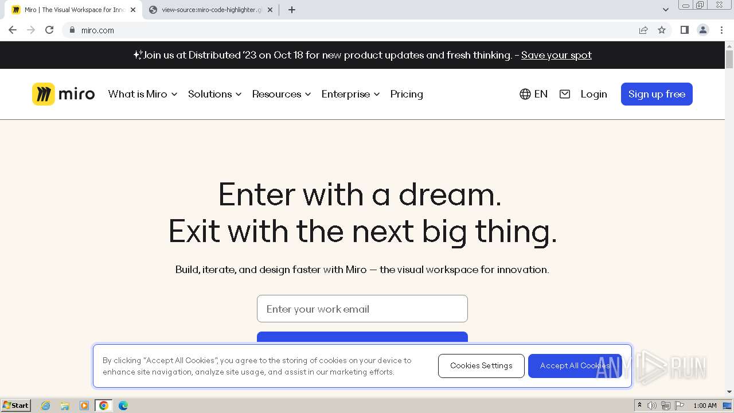Image resolution: width=734 pixels, height=413 pixels.
Task: Open Chrome three-dot menu
Action: (721, 30)
